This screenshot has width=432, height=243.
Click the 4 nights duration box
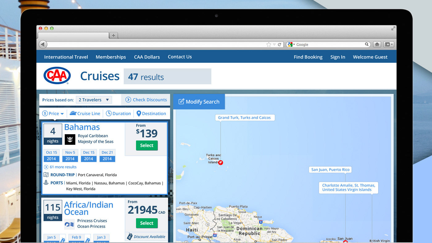coord(53,134)
